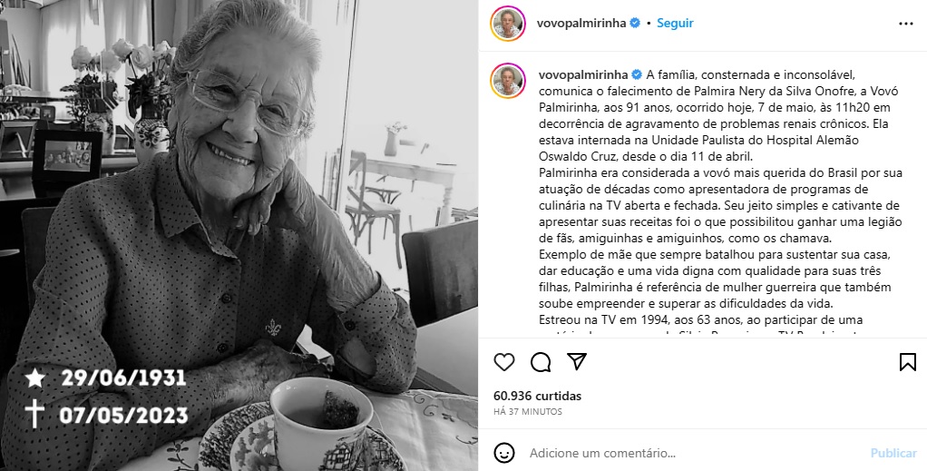Click the HÁ 37 MINUTOS timestamp

[527, 411]
